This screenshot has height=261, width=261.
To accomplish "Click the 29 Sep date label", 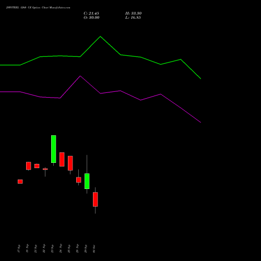I will pyautogui.click(x=86, y=248).
